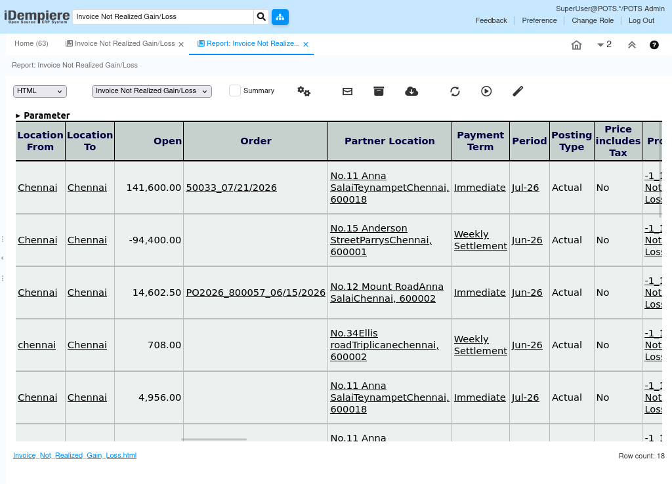Viewport: 672px width, 484px height.
Task: Click the Period column header
Action: 530,141
